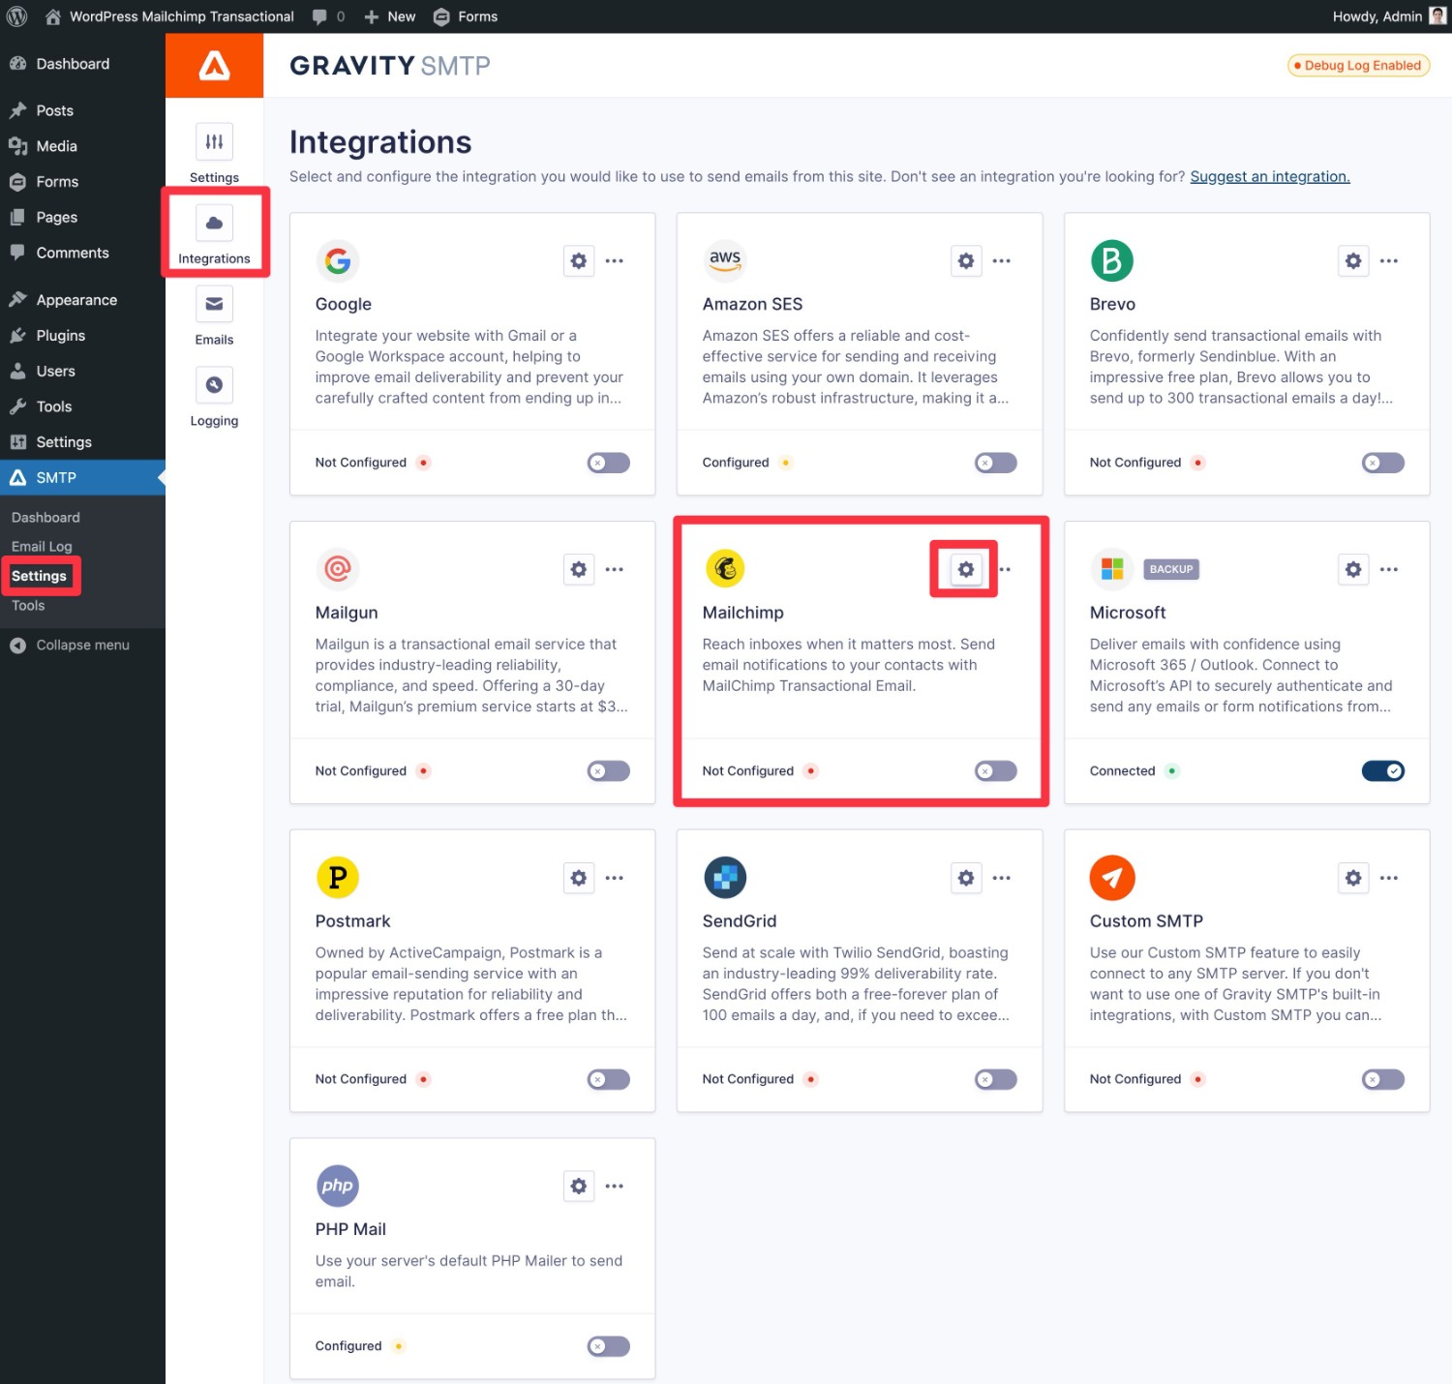1452x1384 pixels.
Task: Click the Mailchimp monkey logo
Action: tap(725, 569)
